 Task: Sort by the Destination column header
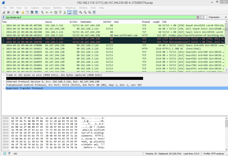(x=91, y=22)
